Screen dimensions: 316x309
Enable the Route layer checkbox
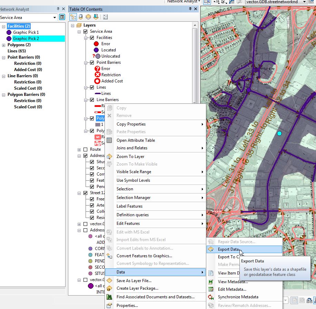coord(85,149)
